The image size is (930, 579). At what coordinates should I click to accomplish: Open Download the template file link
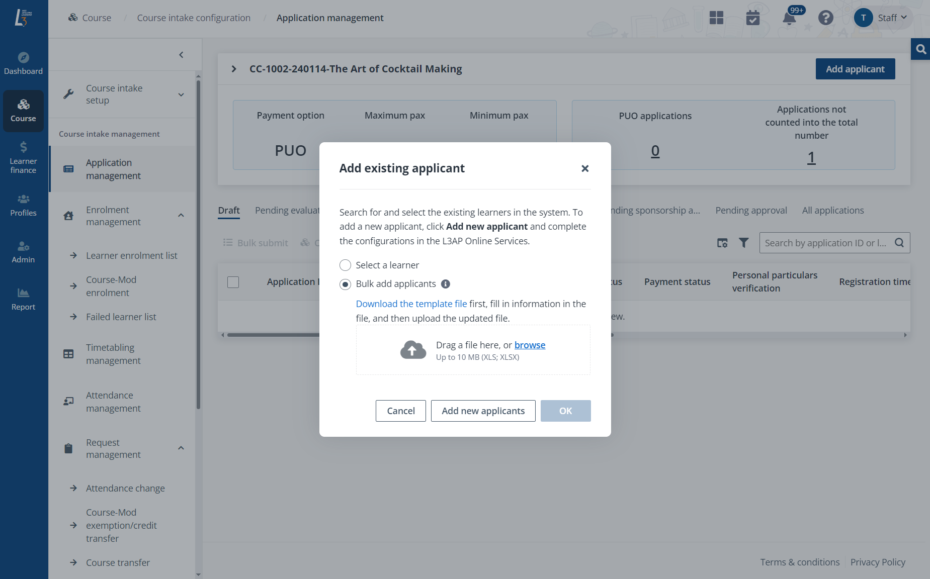411,304
